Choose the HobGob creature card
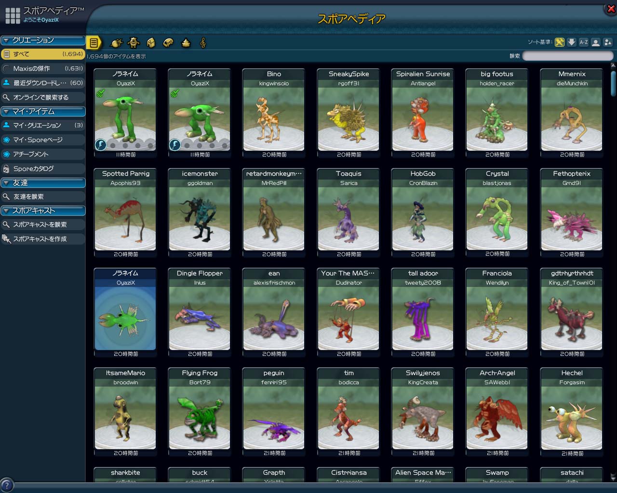The height and width of the screenshot is (493, 617). click(423, 213)
